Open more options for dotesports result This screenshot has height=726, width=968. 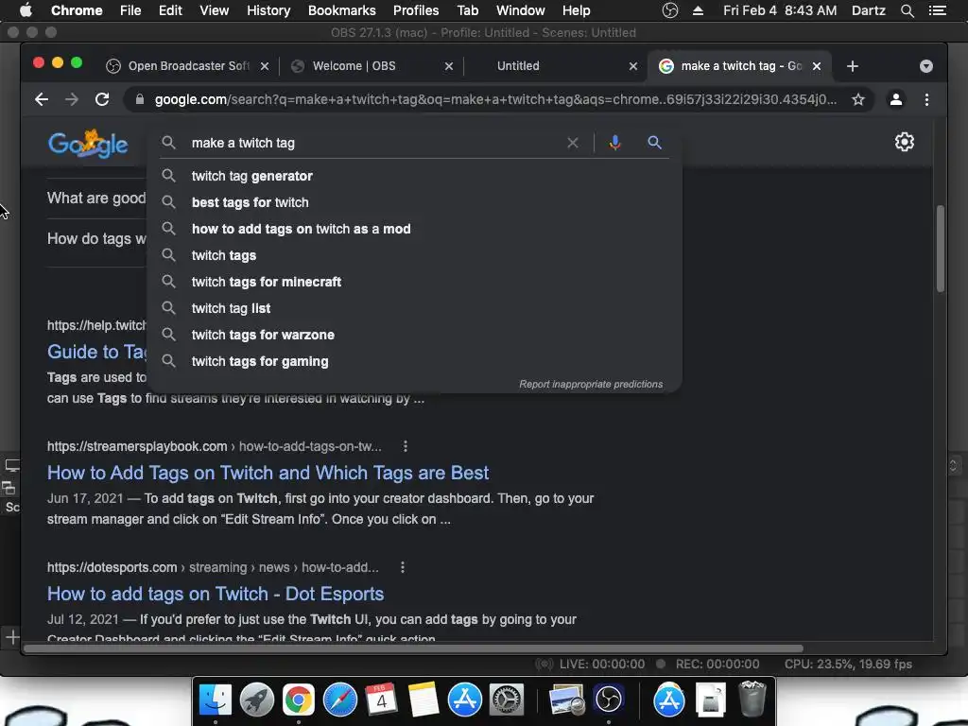403,567
